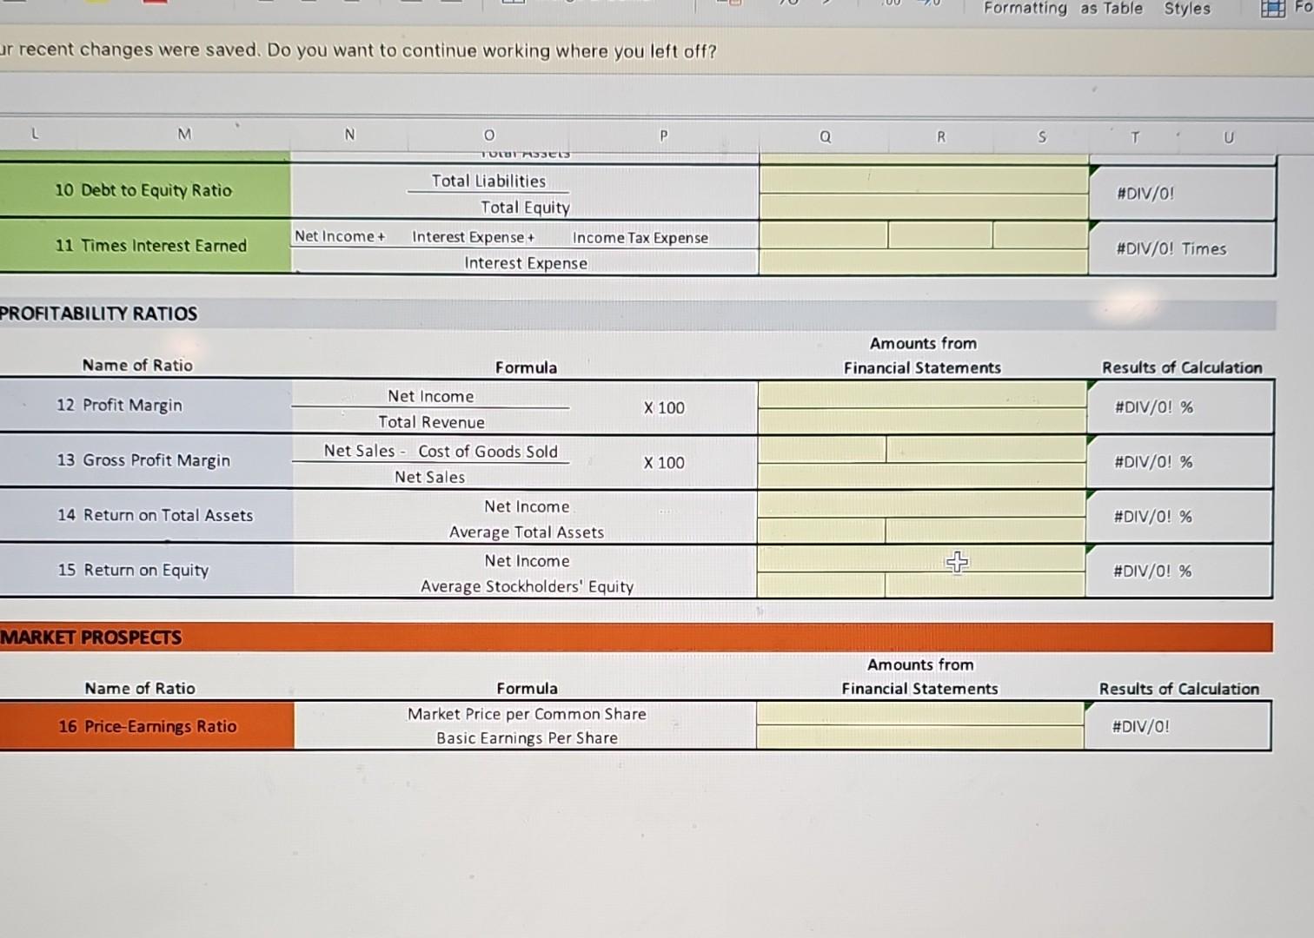Select the Return on Total Assets #DIV/0! % result
Image resolution: width=1314 pixels, height=938 pixels.
1179,517
